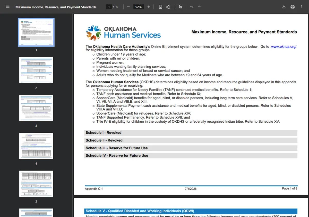Zoom in with the plus icon
Viewport: 309px width, 217px height.
pos(149,7)
